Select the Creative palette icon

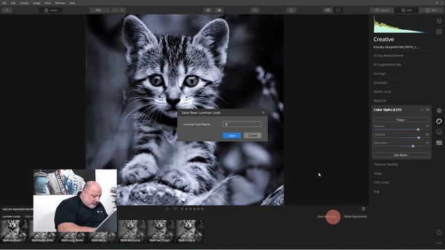tap(439, 122)
